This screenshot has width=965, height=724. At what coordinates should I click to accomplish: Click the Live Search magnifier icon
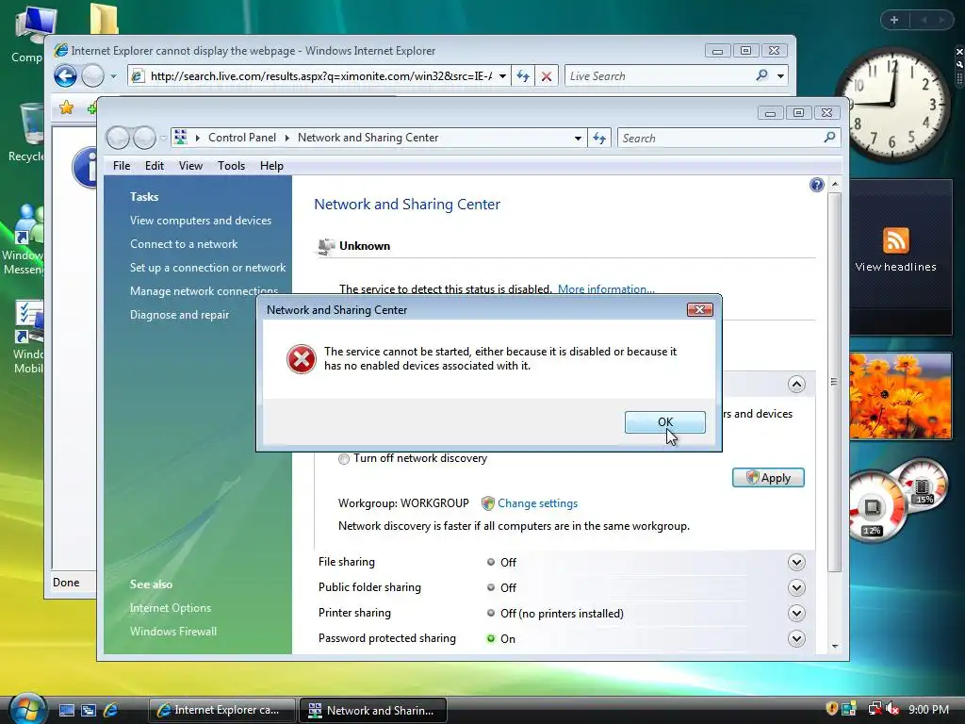[x=761, y=75]
